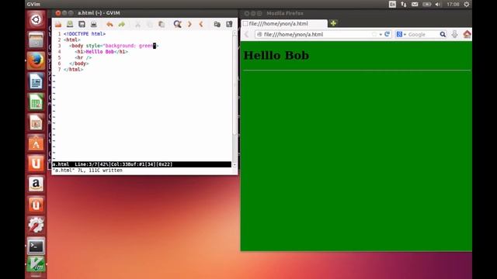Click '</html>' closing tag in GVim

point(73,70)
